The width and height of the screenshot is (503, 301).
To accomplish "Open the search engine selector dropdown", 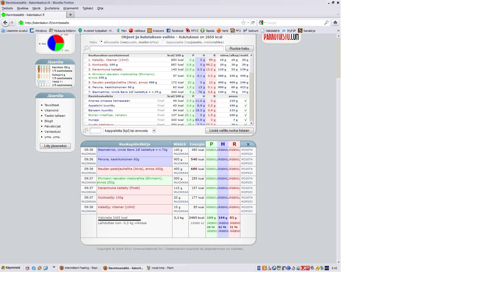I will click(x=262, y=23).
